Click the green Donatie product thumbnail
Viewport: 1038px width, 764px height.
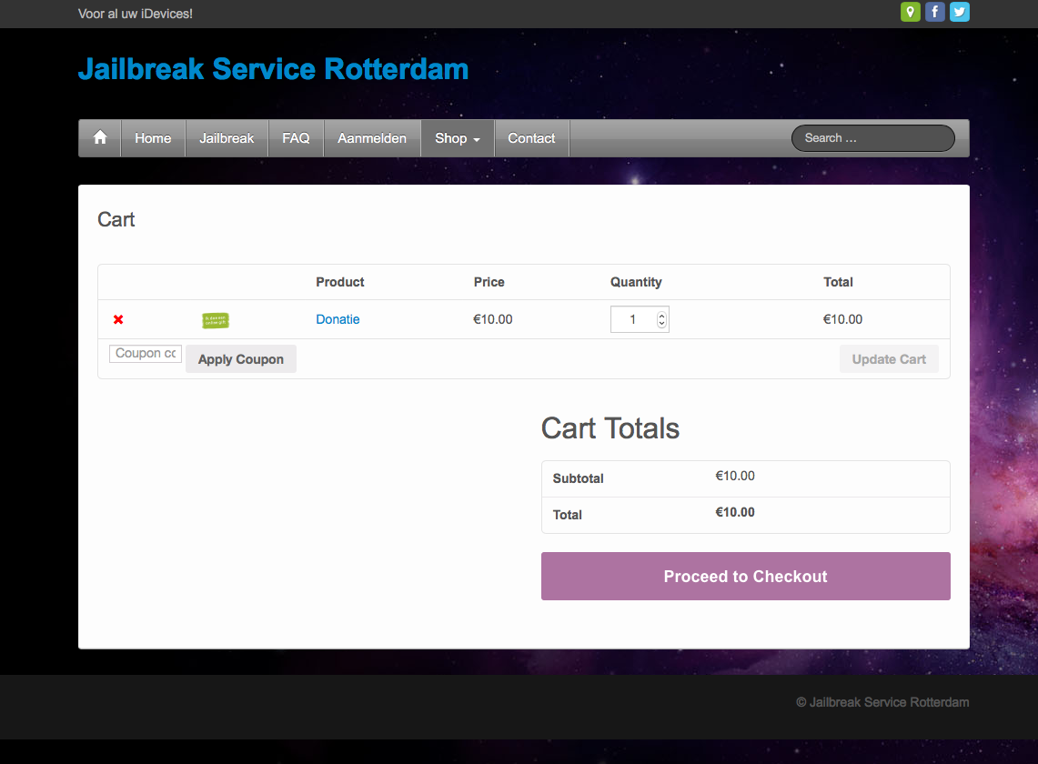click(216, 320)
